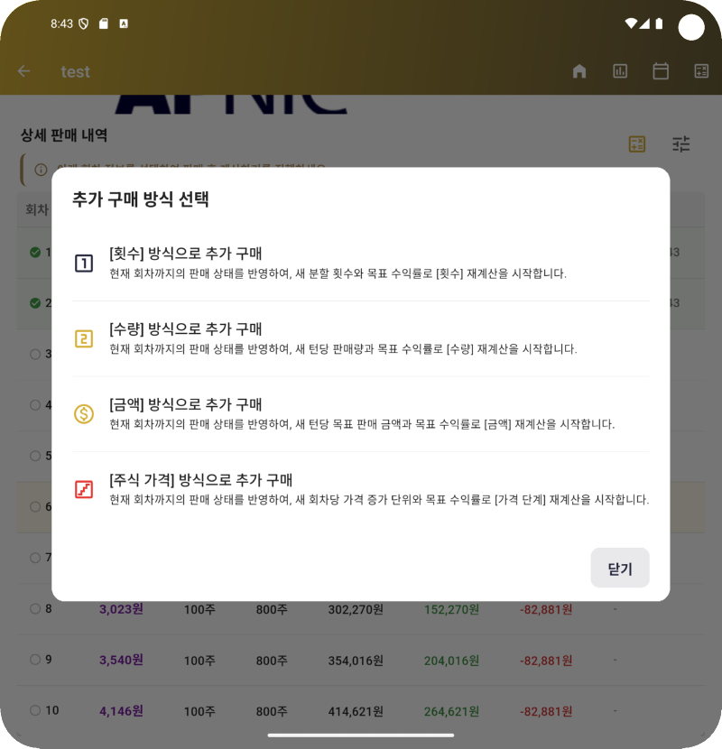This screenshot has width=722, height=749.
Task: Click the numbered-one [횟수] method icon
Action: click(84, 264)
